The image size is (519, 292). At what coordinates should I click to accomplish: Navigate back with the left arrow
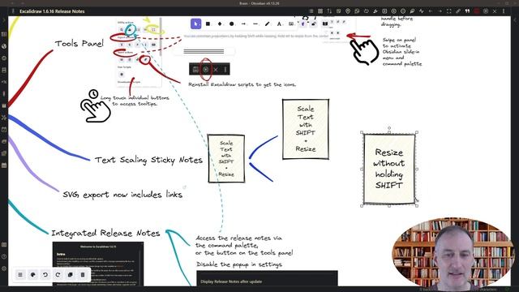pos(431,11)
